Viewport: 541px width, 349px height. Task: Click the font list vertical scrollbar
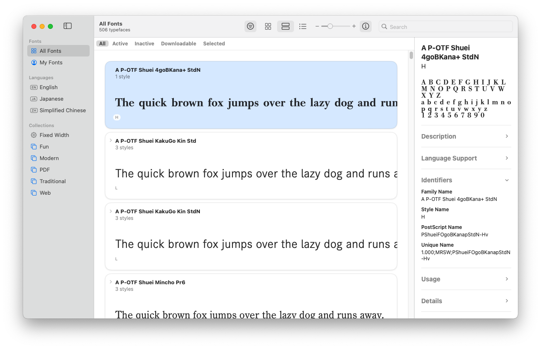[x=411, y=55]
